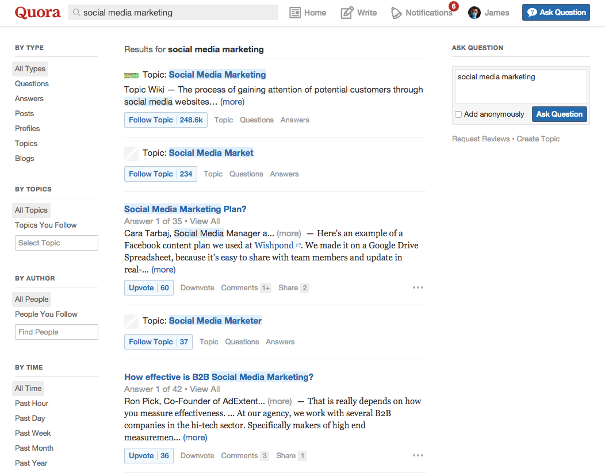Click James's profile picture
Image resolution: width=605 pixels, height=476 pixels.
tap(473, 12)
